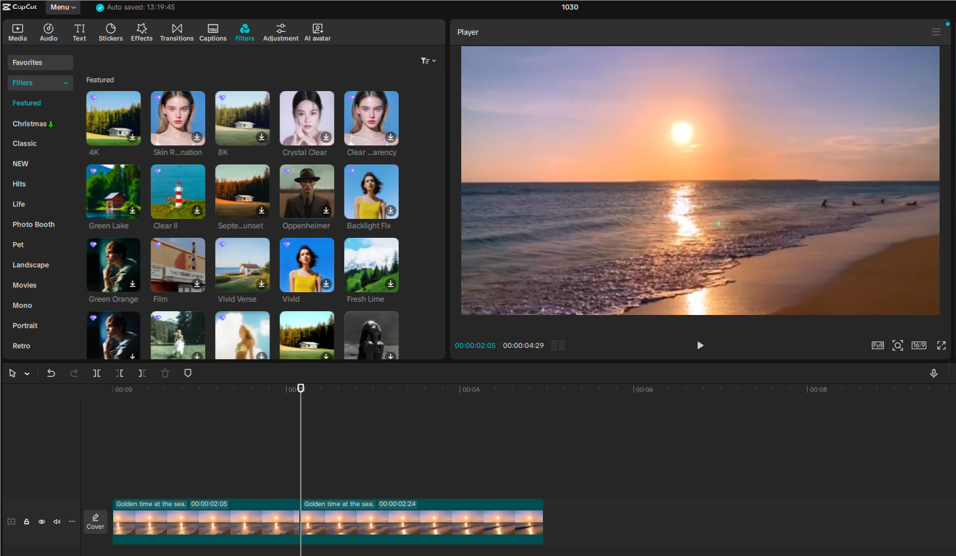956x556 pixels.
Task: Start a voiceover with the microphone icon
Action: tap(934, 373)
